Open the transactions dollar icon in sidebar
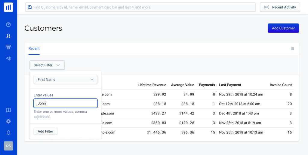Screen dimensions: 308x155 [8, 59]
